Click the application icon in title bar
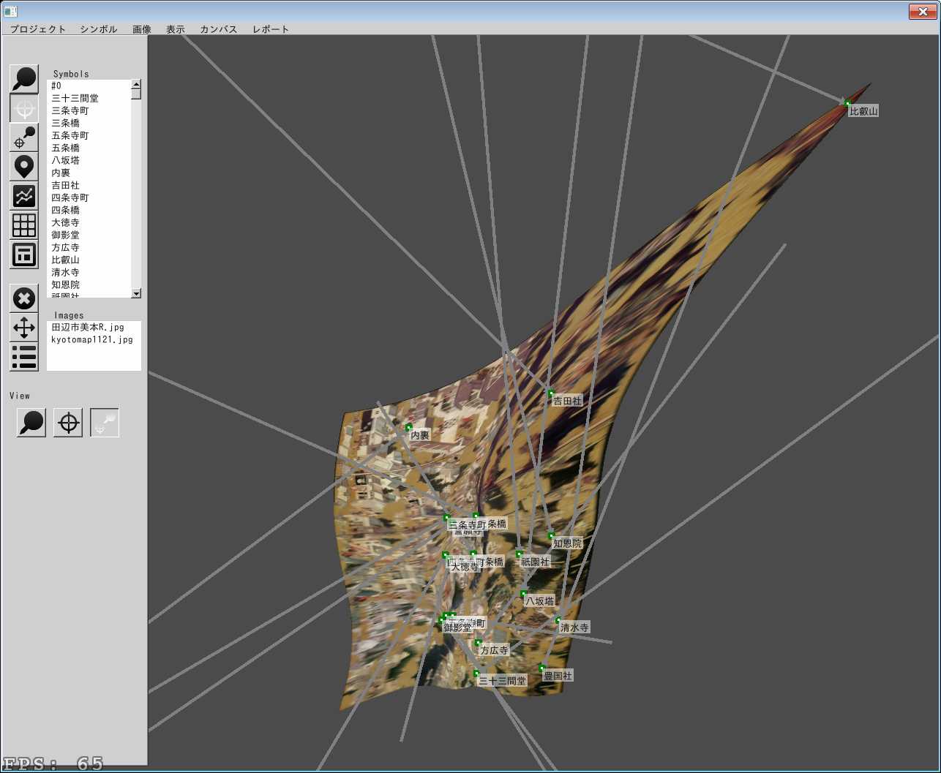941x773 pixels. 11,11
